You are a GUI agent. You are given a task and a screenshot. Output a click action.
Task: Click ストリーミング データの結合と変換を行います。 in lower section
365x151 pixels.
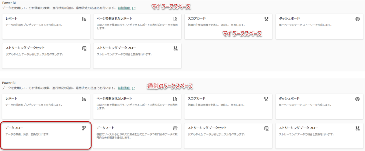tap(307, 134)
